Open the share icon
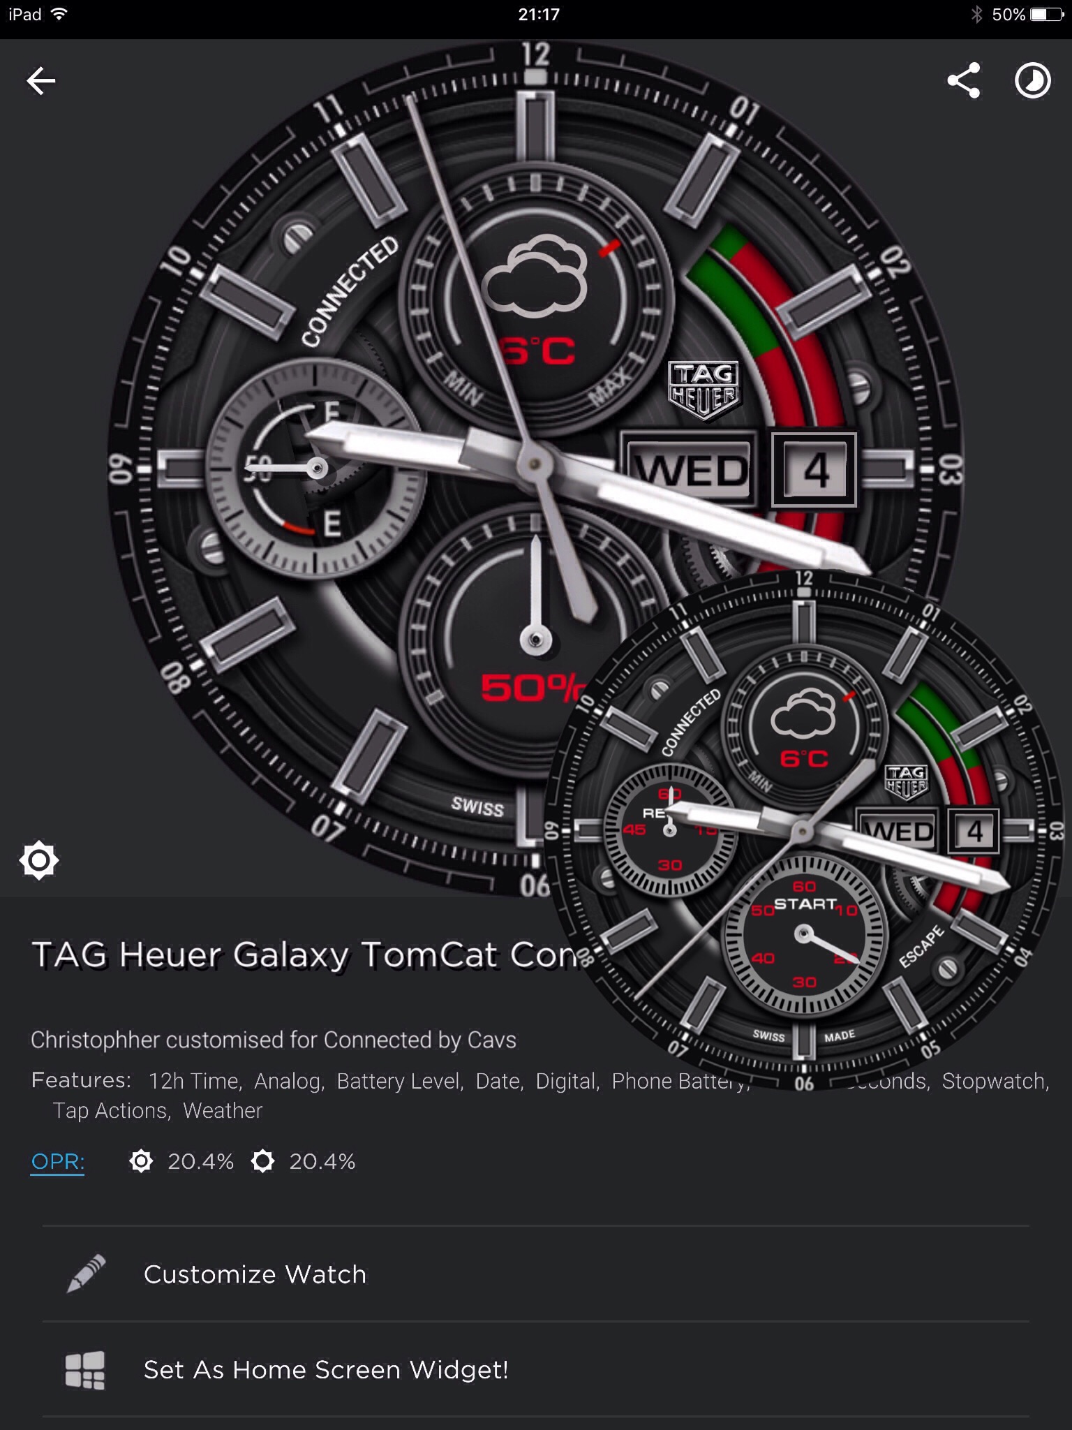1072x1430 pixels. click(964, 80)
